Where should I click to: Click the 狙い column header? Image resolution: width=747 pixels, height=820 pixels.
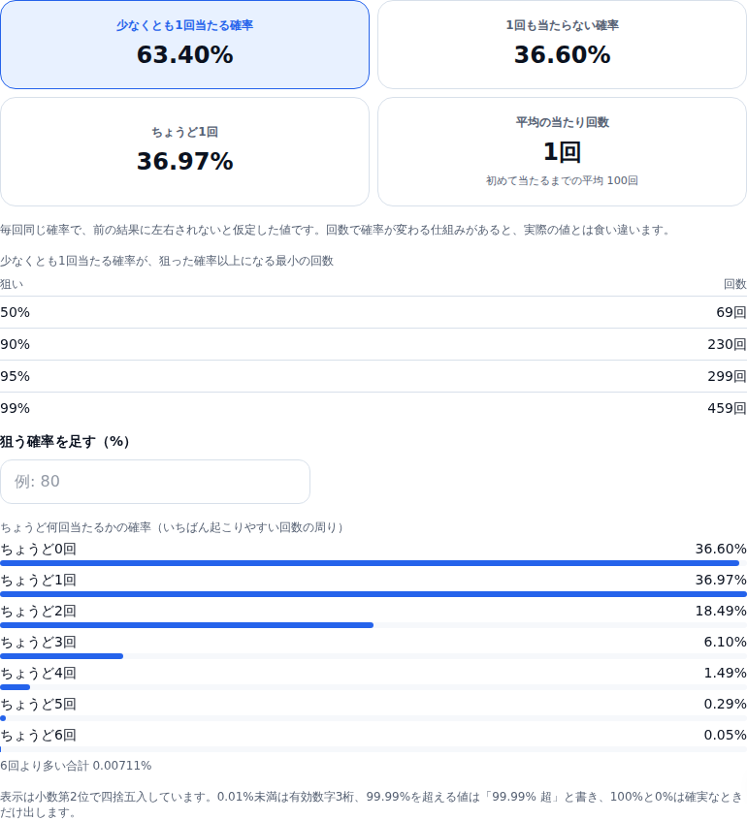click(x=12, y=284)
